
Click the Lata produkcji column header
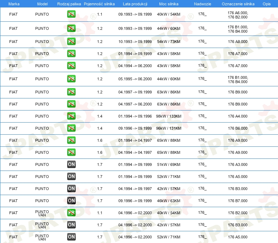coord(135,4)
